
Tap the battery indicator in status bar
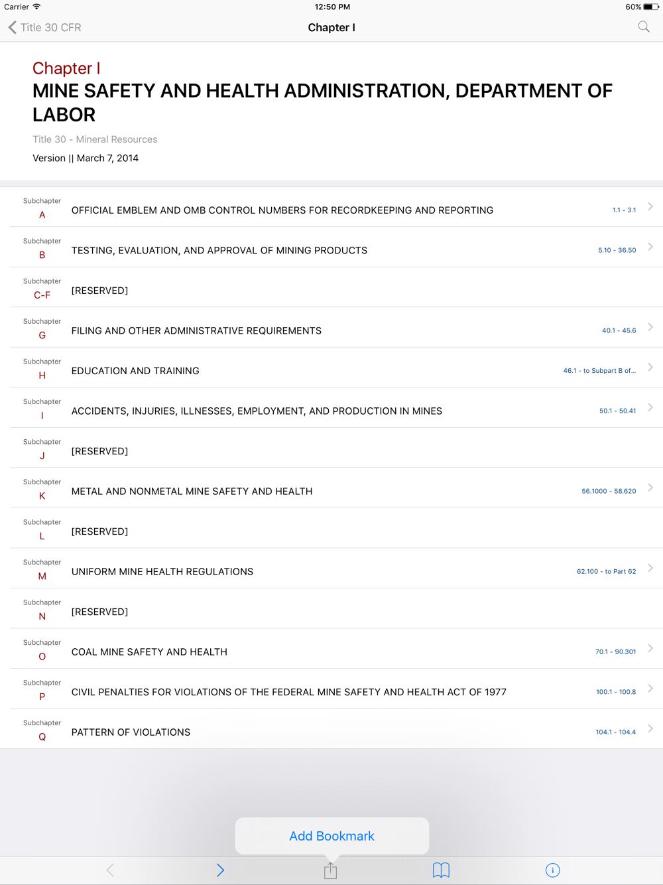click(651, 7)
